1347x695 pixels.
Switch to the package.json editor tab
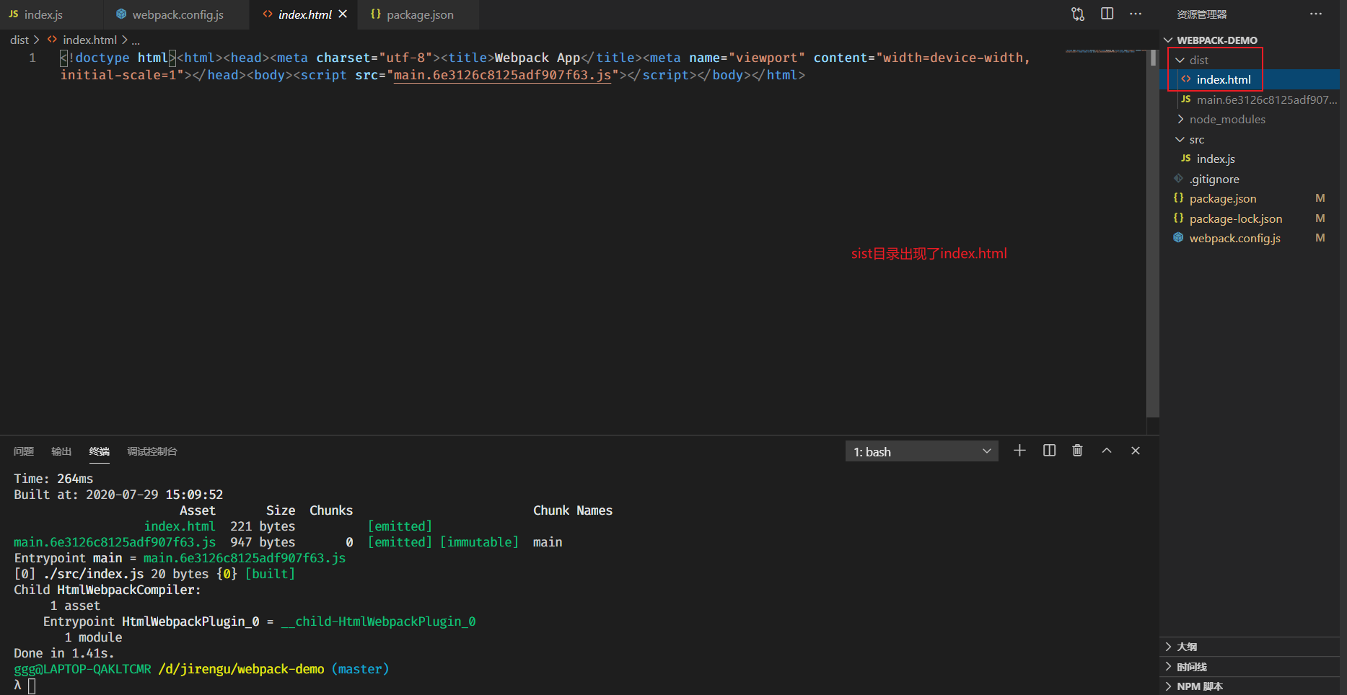412,14
